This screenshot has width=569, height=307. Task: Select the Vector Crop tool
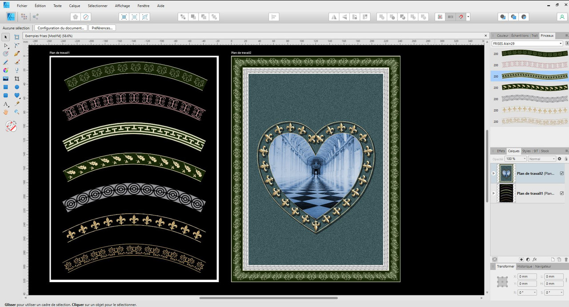click(x=17, y=79)
